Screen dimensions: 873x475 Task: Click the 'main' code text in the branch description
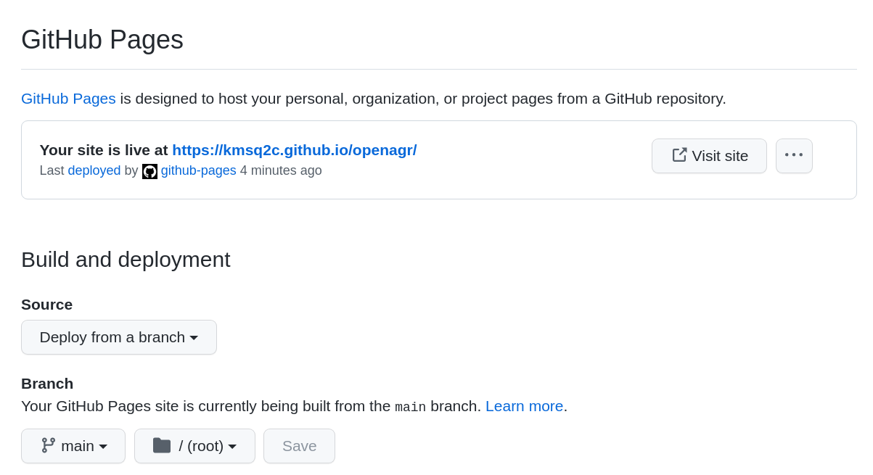coord(410,408)
